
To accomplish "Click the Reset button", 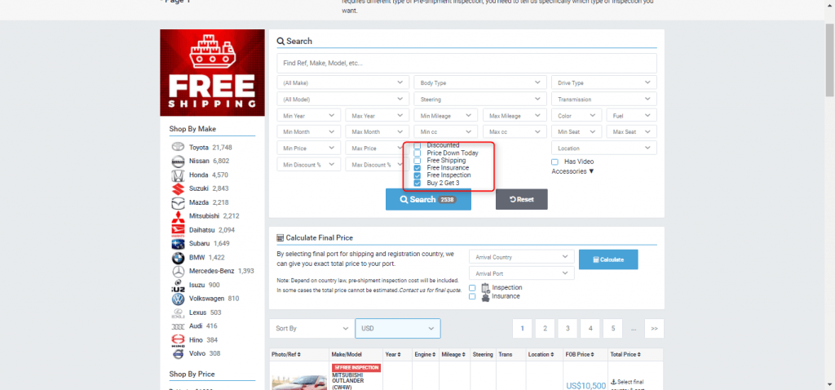I will pyautogui.click(x=521, y=199).
